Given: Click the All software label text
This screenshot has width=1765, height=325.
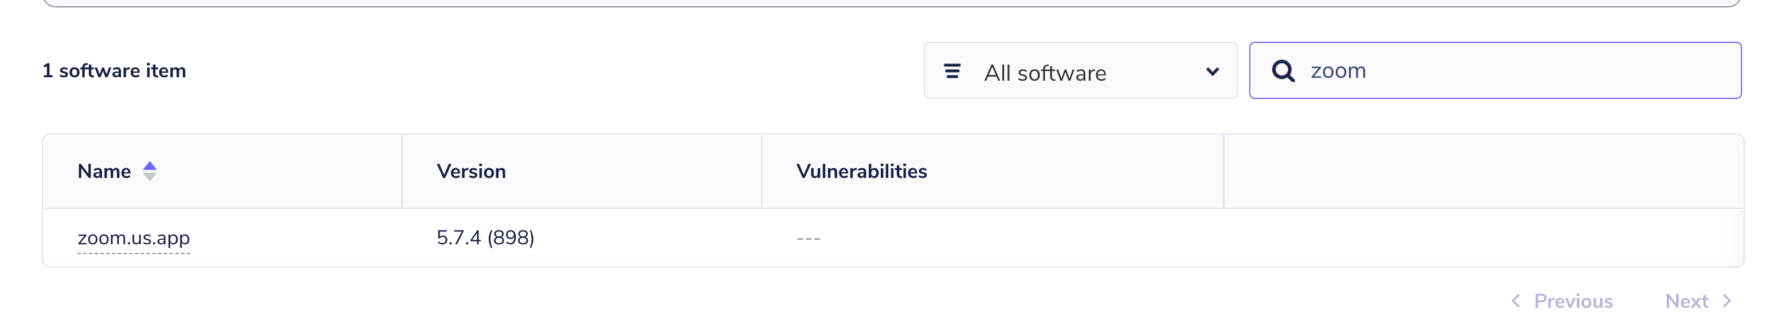Looking at the screenshot, I should (x=1045, y=73).
